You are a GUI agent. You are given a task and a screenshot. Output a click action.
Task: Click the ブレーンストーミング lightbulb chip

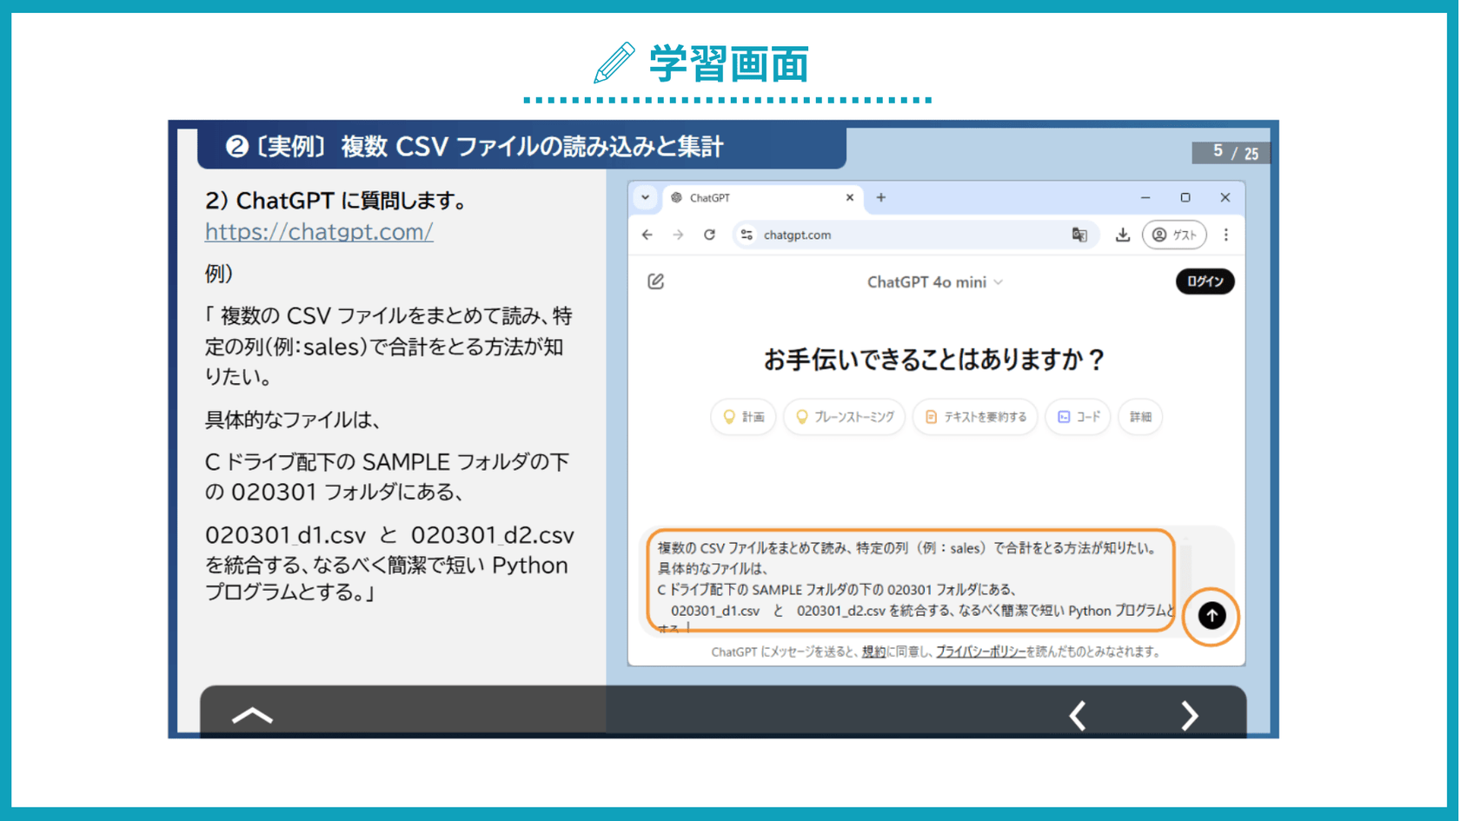pos(843,417)
